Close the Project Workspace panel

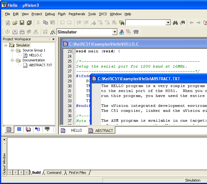[x=53, y=39]
